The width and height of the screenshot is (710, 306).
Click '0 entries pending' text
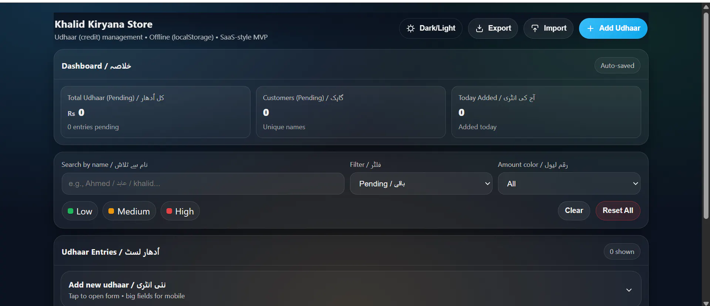tap(93, 127)
